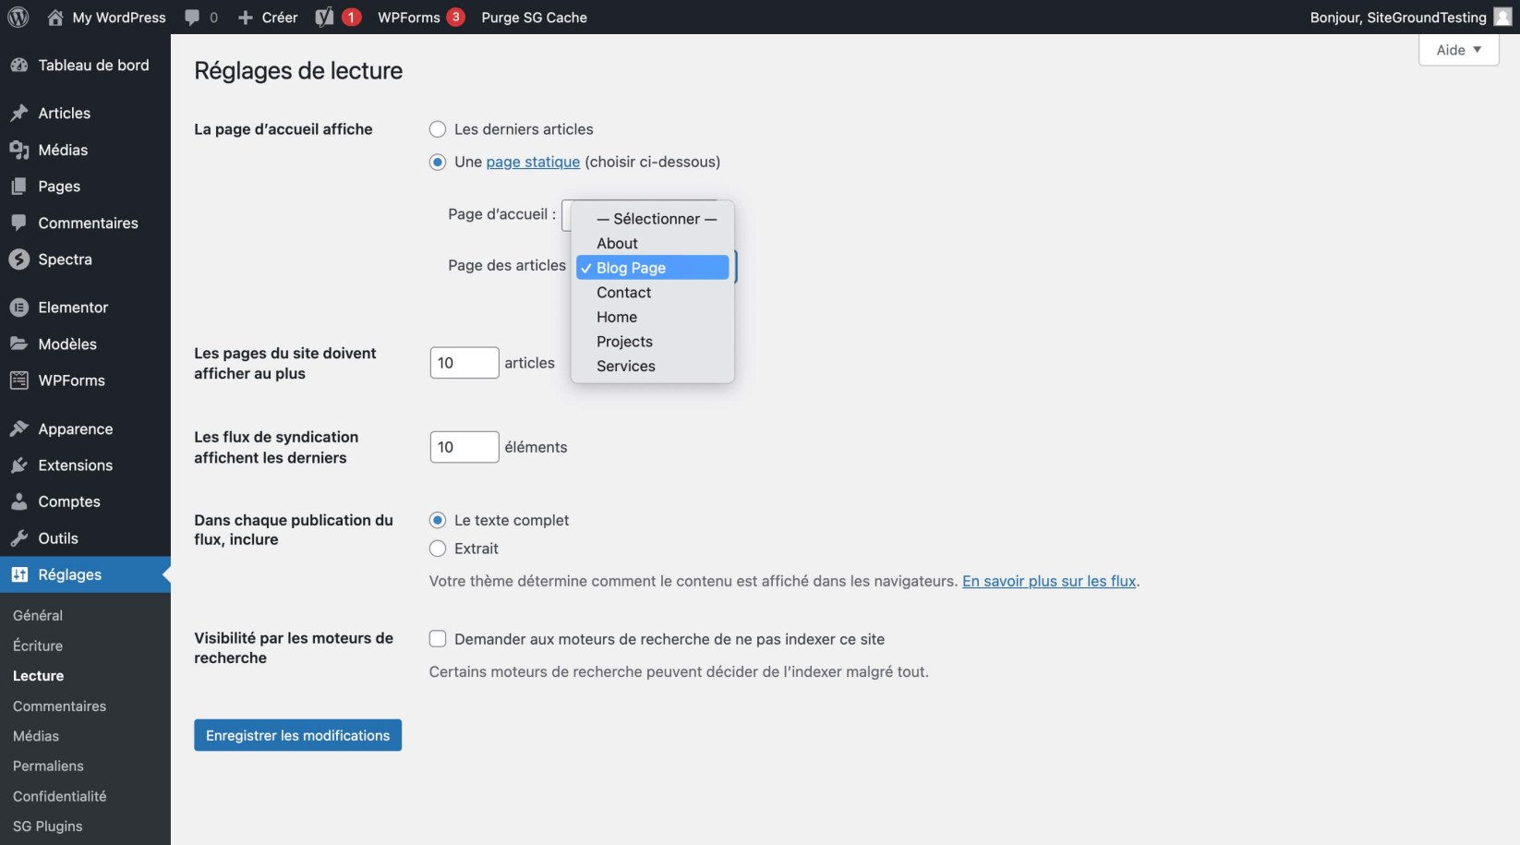Choose Blog Page option
This screenshot has height=845, width=1520.
653,268
